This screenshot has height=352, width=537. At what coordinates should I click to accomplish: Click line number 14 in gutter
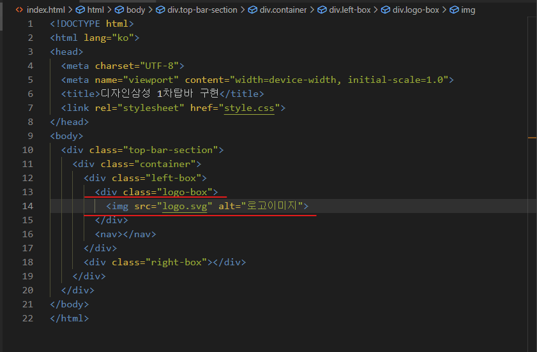point(27,206)
